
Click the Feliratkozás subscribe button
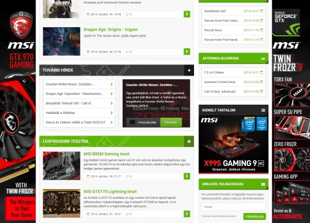point(254,216)
